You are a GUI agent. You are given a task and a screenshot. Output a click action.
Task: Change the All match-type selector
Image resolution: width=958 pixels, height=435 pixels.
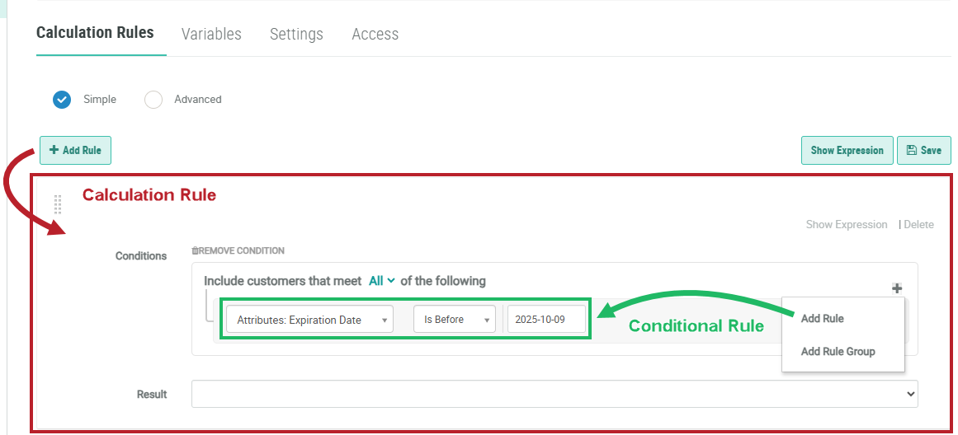point(382,281)
